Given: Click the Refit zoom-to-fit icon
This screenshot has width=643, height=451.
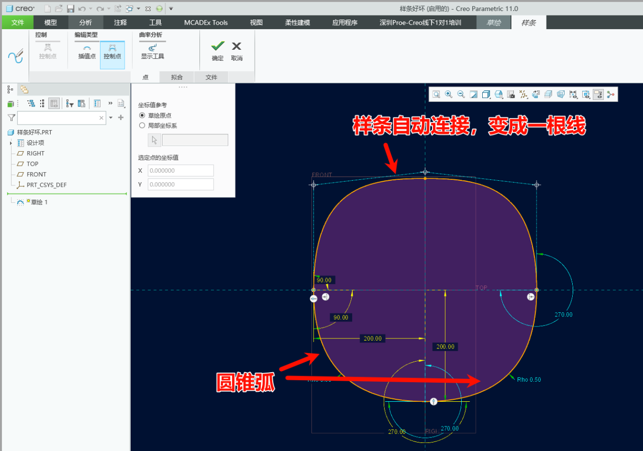Looking at the screenshot, I should pos(437,94).
